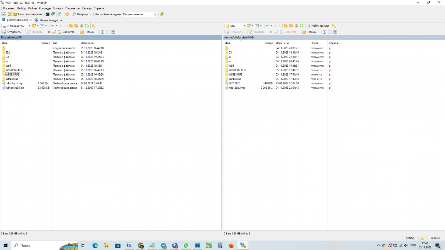Select the remote 622C.IMG file
Image resolution: width=445 pixels, height=250 pixels.
[234, 83]
